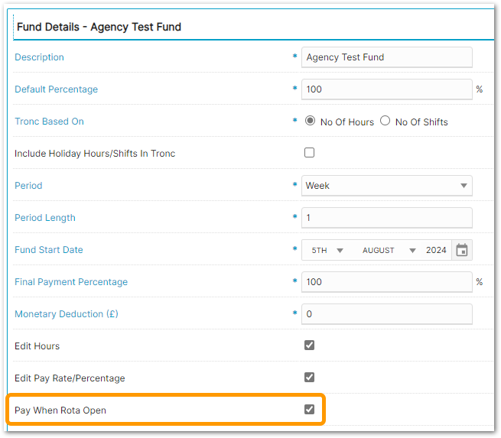Click the Description text field

click(x=386, y=57)
